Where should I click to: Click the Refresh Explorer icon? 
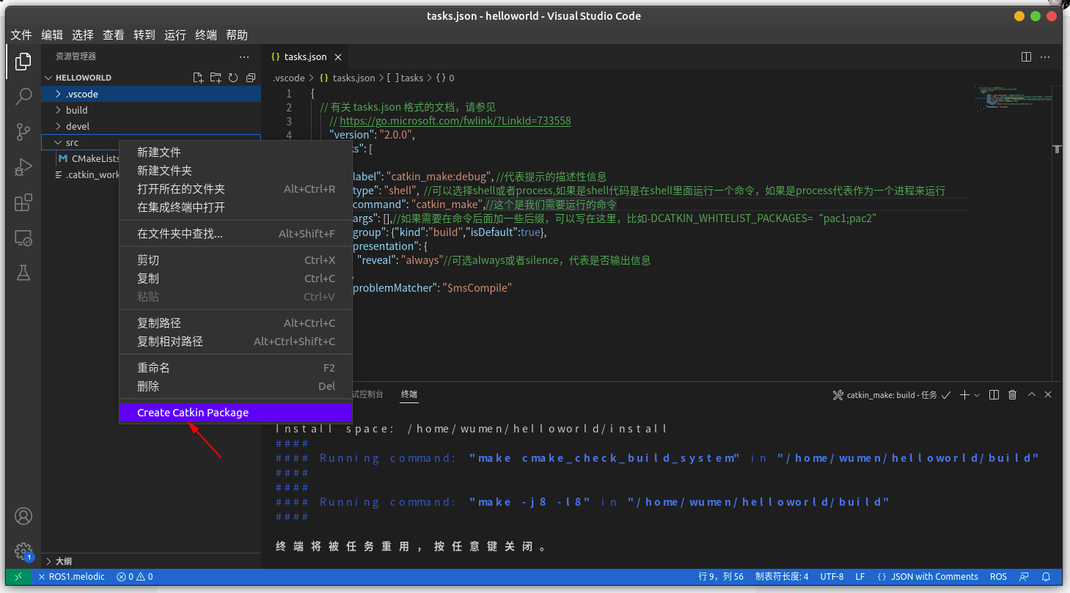232,77
